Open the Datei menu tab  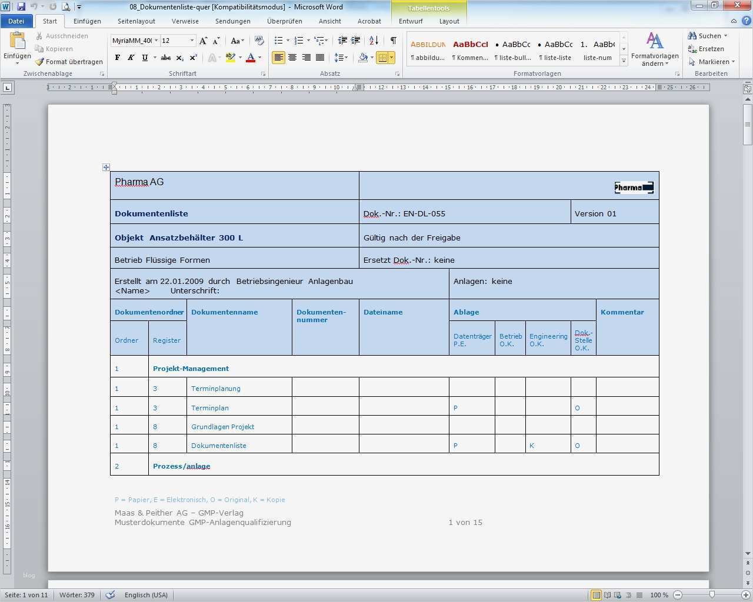pos(16,21)
